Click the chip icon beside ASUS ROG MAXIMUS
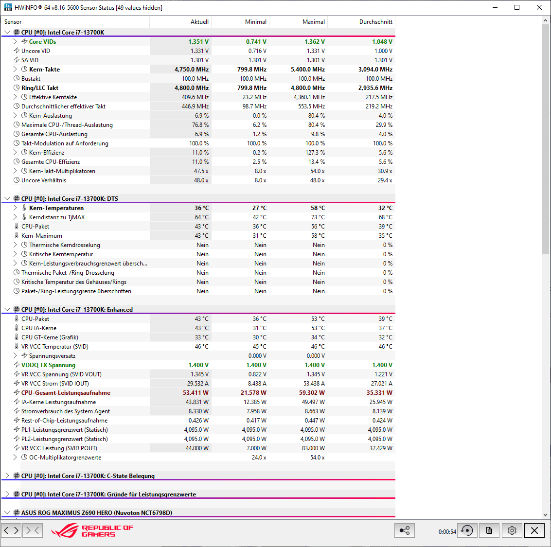The width and height of the screenshot is (551, 547). [17, 512]
